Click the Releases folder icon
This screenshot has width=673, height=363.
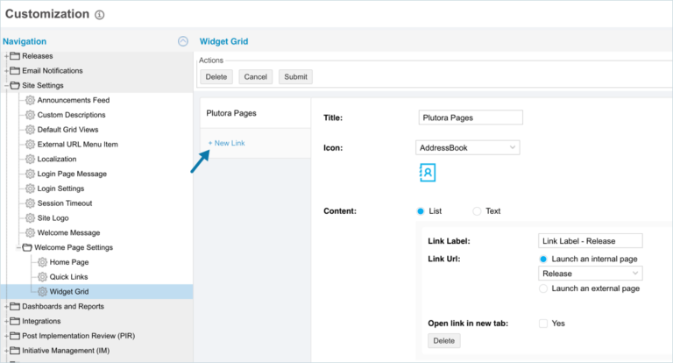[15, 56]
